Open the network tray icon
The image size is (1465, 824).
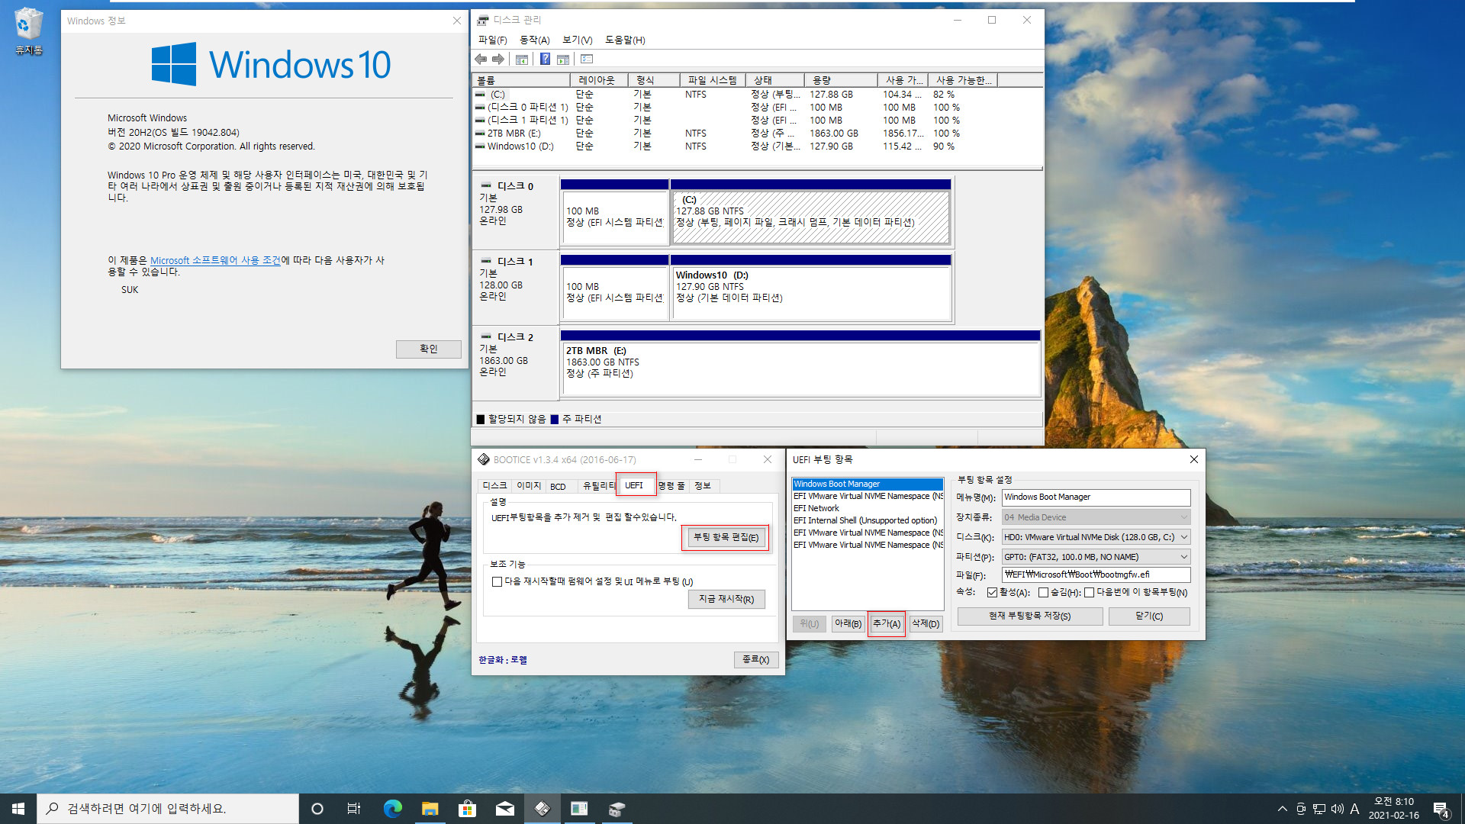click(x=1319, y=809)
